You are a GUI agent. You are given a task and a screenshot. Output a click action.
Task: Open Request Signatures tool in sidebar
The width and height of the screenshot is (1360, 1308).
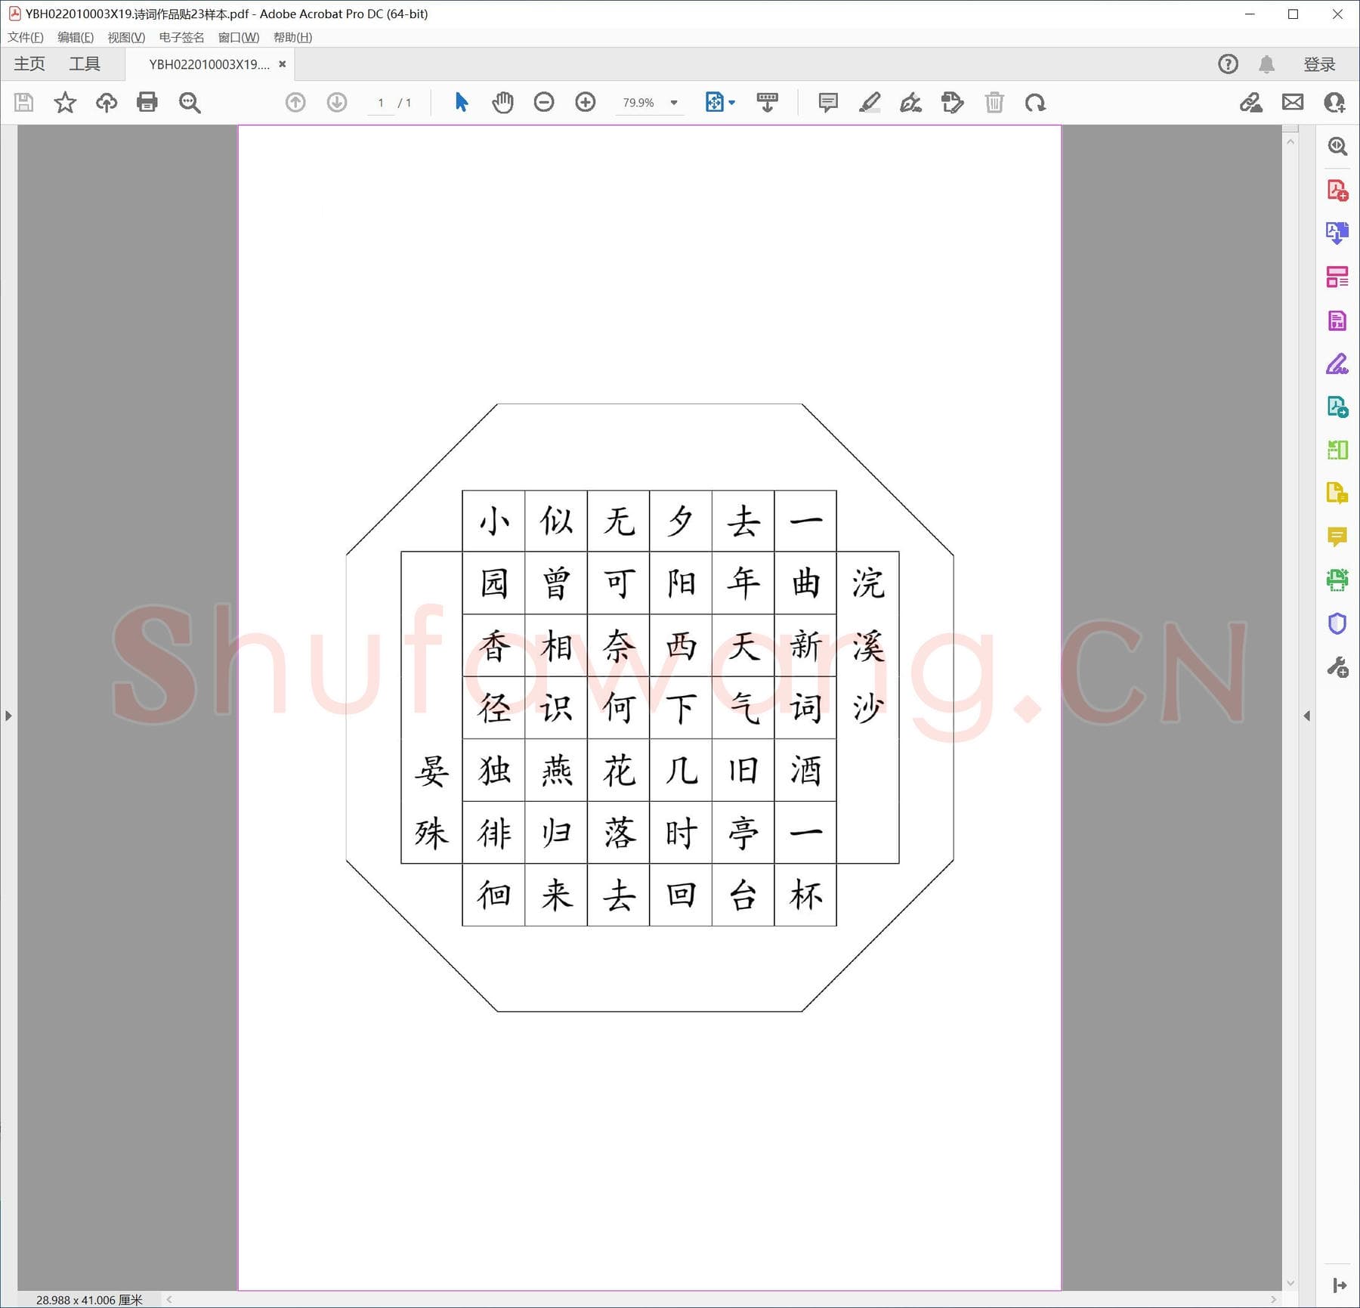pos(1337,364)
